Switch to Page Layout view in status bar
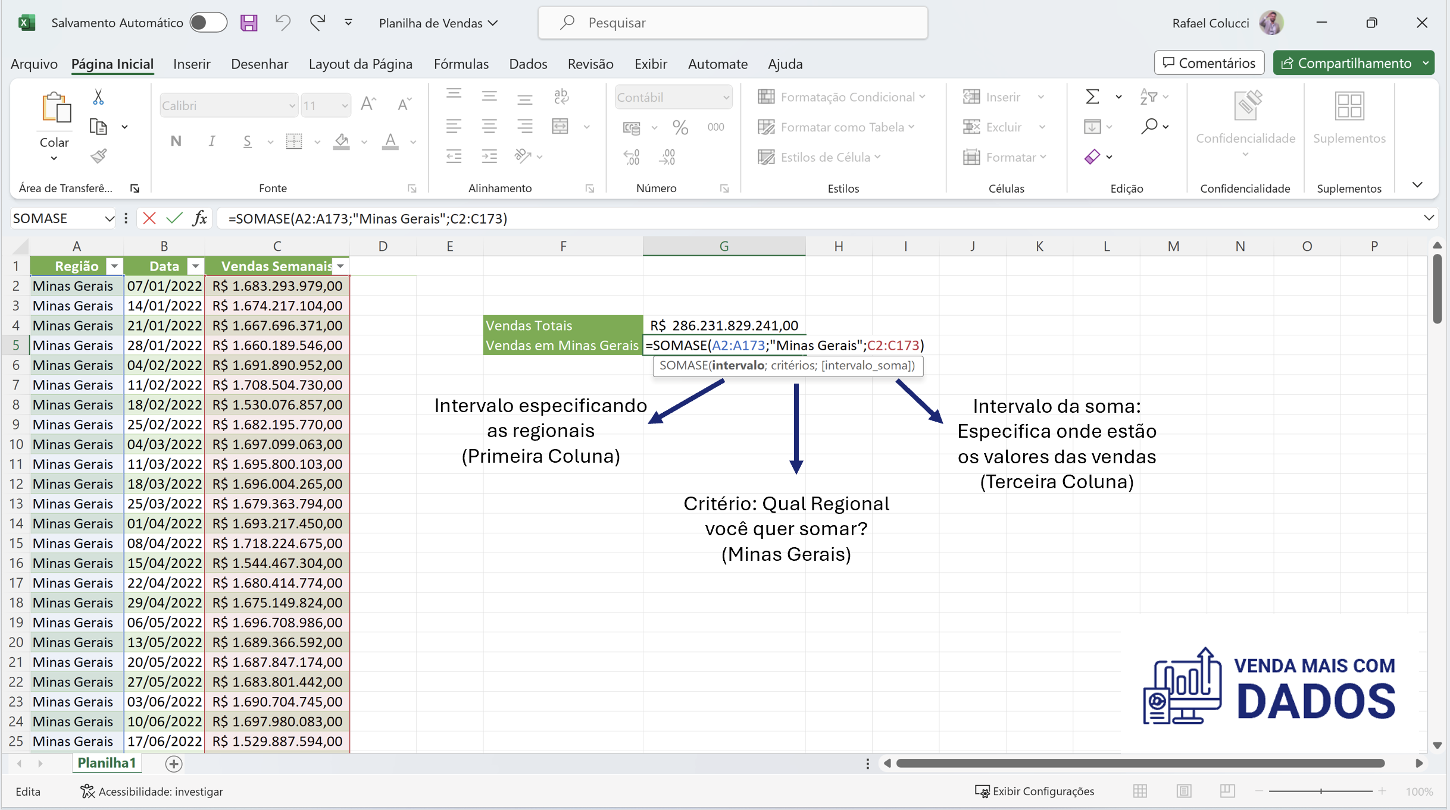Image resolution: width=1450 pixels, height=810 pixels. [x=1184, y=791]
